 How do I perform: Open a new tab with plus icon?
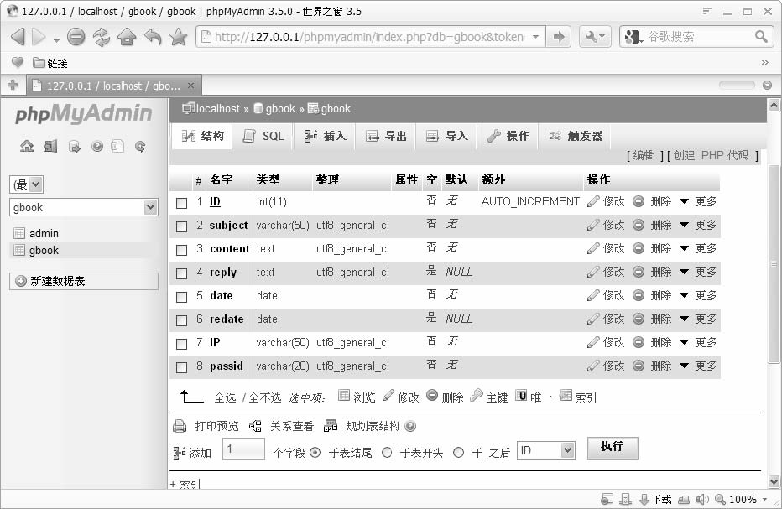point(13,86)
